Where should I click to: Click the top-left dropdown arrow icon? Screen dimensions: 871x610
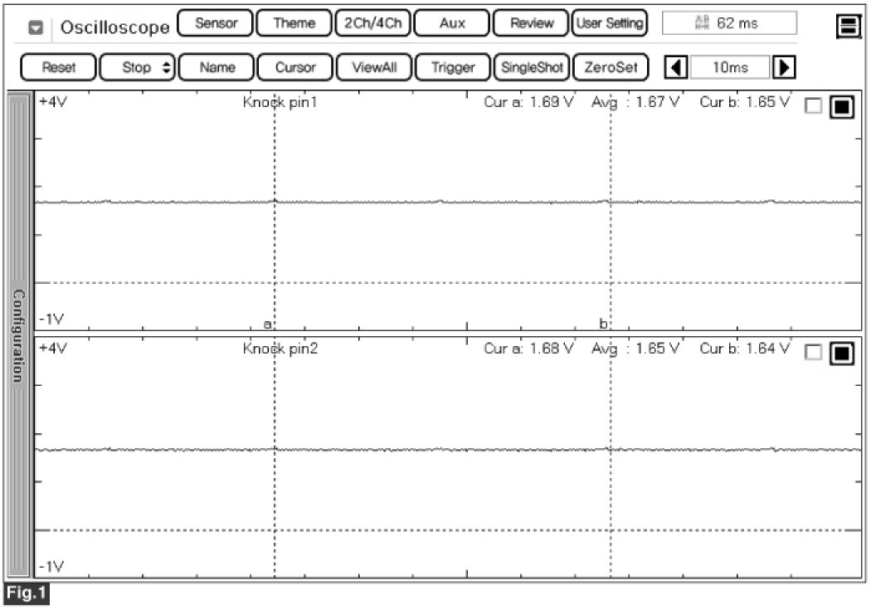pyautogui.click(x=36, y=27)
